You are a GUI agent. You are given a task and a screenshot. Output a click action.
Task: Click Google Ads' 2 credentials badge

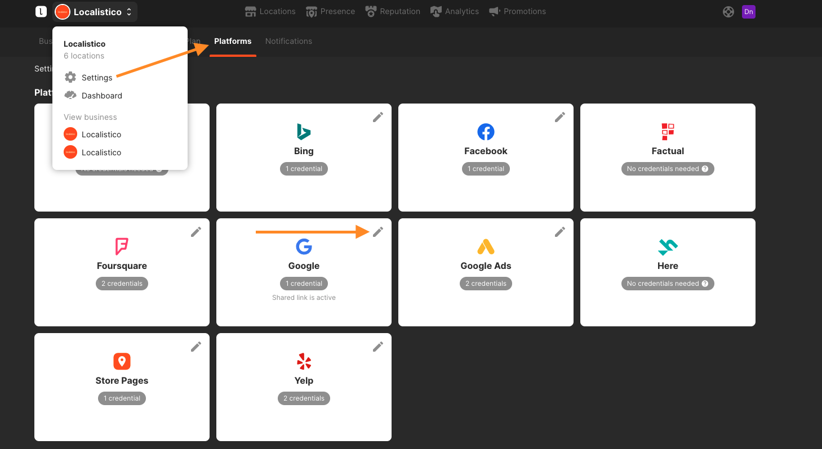(x=486, y=284)
